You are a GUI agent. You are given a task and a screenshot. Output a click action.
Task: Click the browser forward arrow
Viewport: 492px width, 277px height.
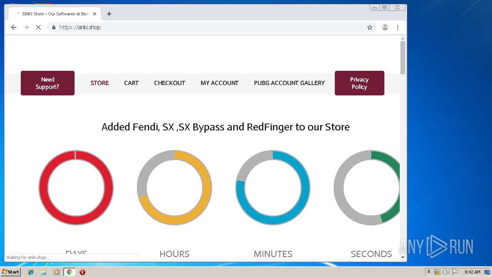[26, 27]
